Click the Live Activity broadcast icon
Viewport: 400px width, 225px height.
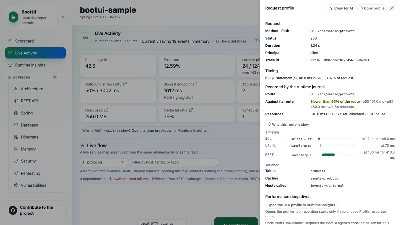(85, 38)
